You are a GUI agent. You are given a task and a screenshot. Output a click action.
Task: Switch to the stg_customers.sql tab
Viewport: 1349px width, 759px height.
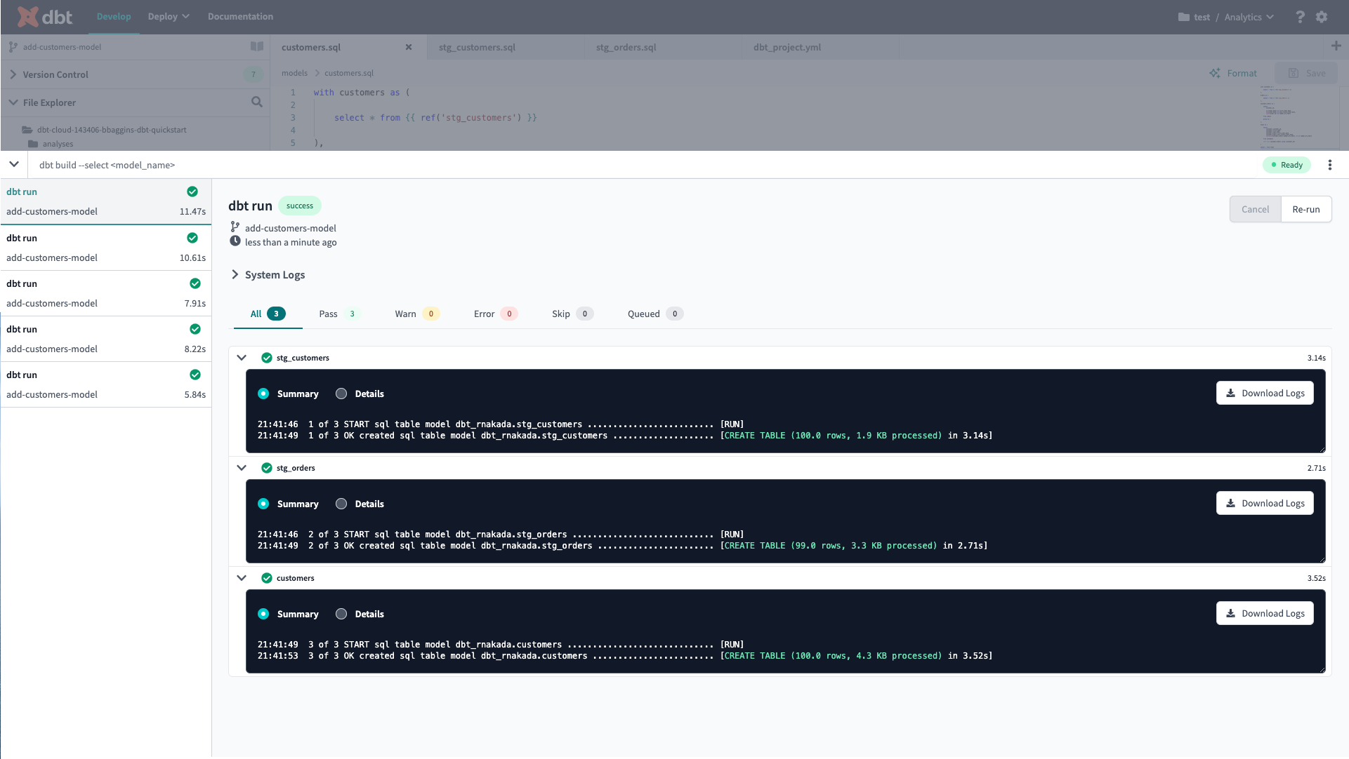click(x=506, y=47)
